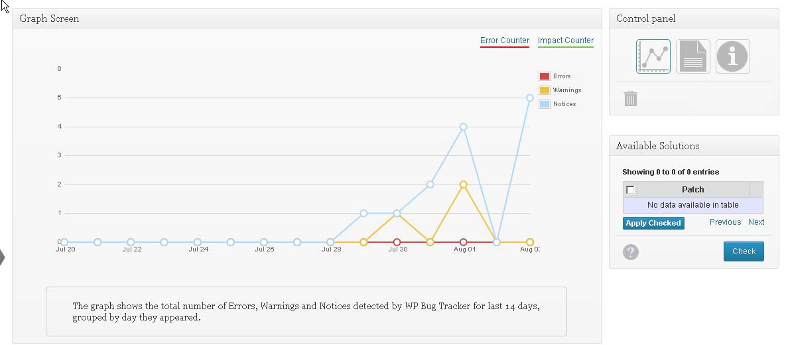Click the trash can delete icon
Viewport: 788px width, 345px height.
[630, 99]
